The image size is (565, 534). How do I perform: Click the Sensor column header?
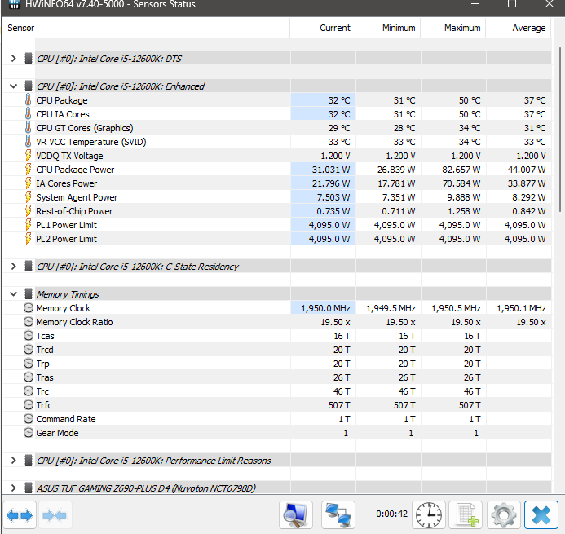pos(146,28)
